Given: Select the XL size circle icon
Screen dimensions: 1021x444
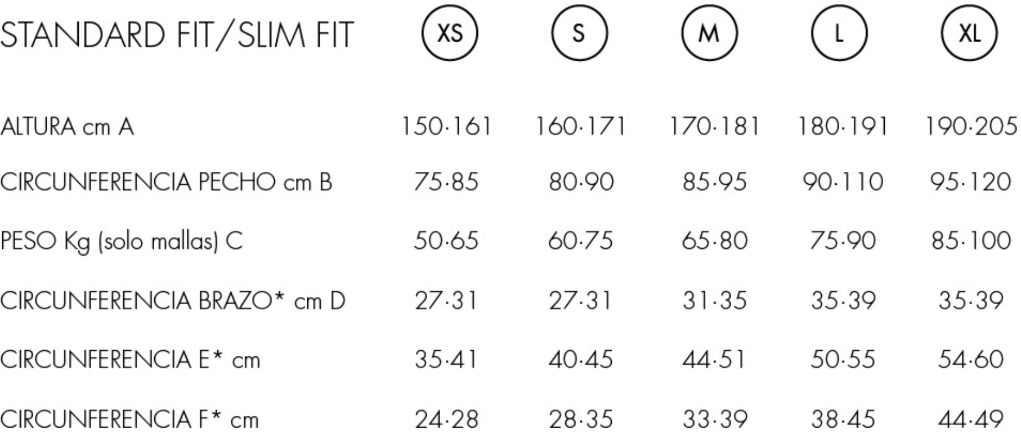Looking at the screenshot, I should 969,34.
